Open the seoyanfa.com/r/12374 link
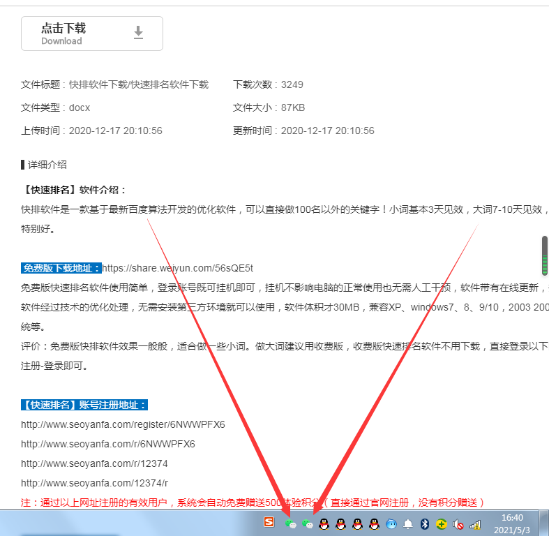 coord(94,463)
